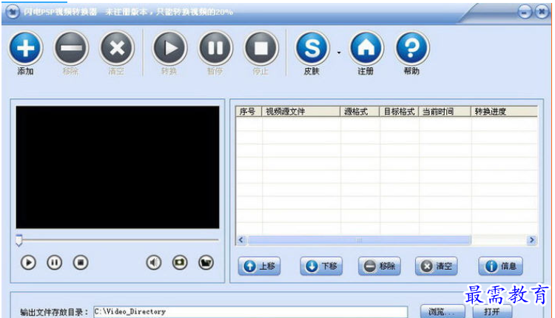Viewport: 555px width, 318px height.
Task: Click the Remove (移除) minus toolbar icon
Action: click(x=71, y=48)
